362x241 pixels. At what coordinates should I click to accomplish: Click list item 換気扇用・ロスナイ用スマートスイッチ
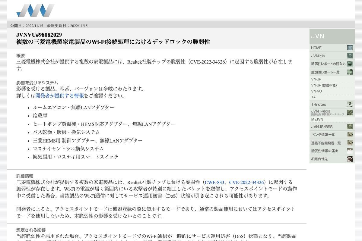pos(76,157)
